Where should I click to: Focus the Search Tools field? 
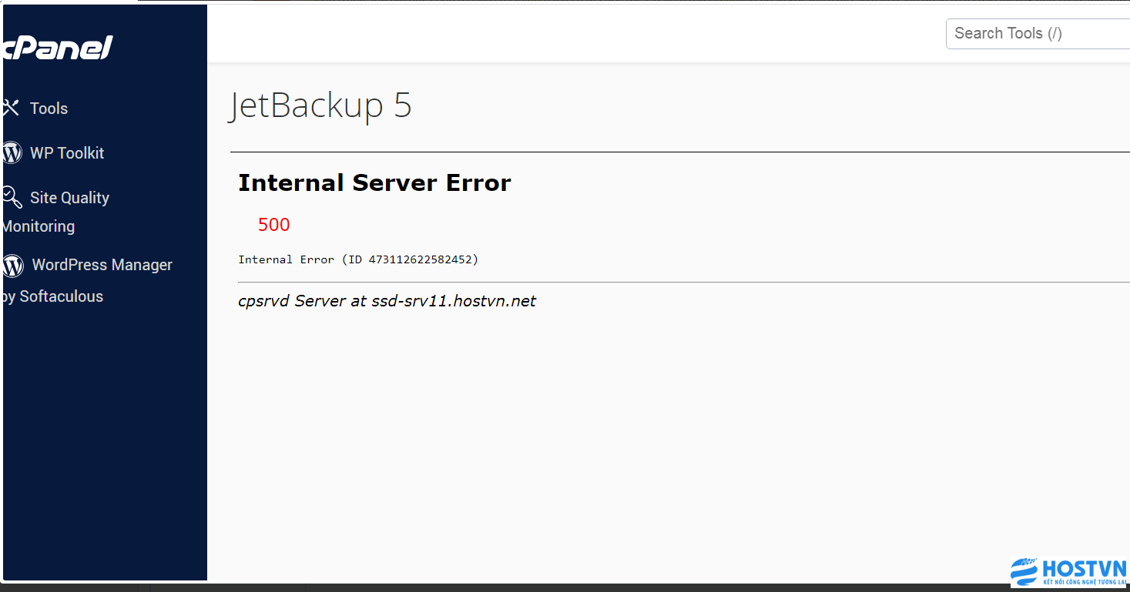(1038, 33)
